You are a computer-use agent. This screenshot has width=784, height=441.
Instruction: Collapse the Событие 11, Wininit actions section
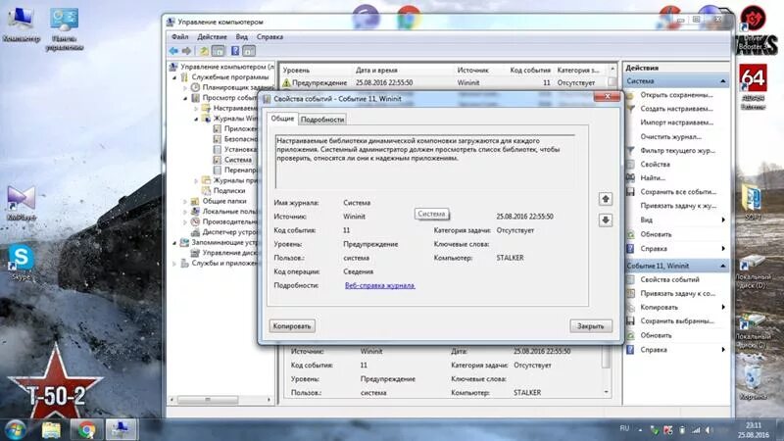coord(722,266)
